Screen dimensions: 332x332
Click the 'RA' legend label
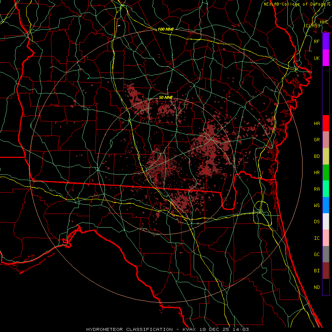pos(317,189)
